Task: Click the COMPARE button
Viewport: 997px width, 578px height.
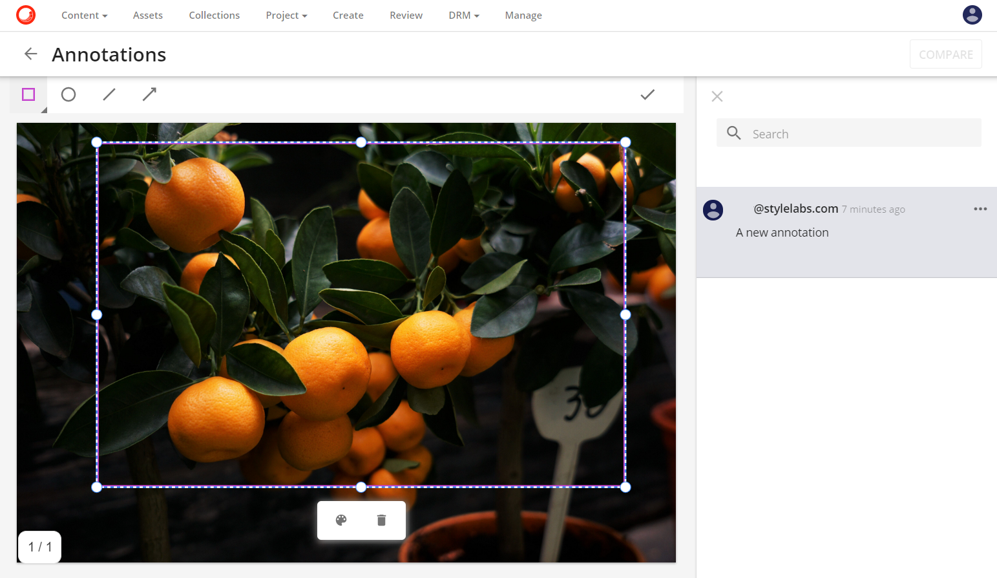Action: (x=945, y=54)
